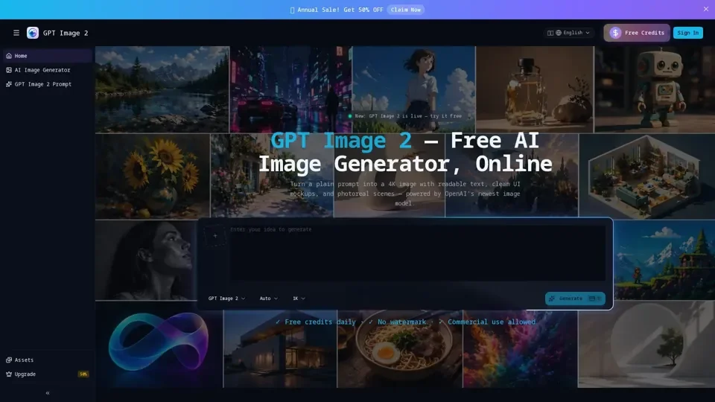Click the tree in white room thumbnail
This screenshot has height=402, width=715.
pos(646,345)
